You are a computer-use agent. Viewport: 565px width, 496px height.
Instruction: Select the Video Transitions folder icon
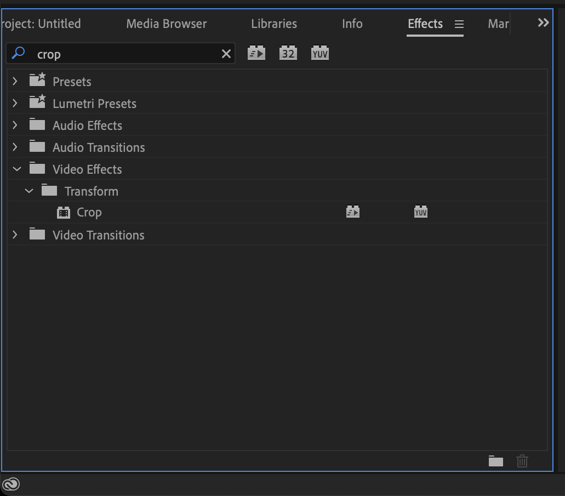pos(37,235)
